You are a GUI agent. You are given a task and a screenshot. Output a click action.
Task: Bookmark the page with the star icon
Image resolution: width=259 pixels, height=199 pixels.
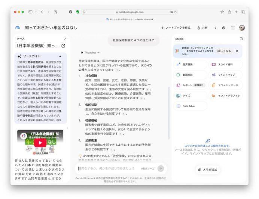222,12
